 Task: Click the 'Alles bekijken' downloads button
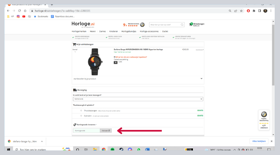coord(259,141)
